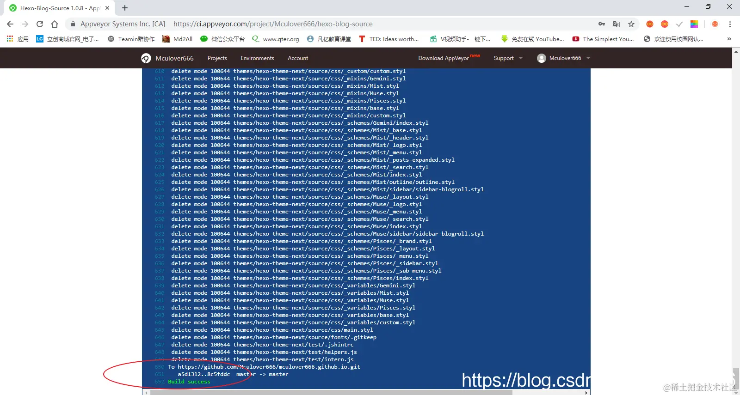Open the www.qter.org bookmark
This screenshot has height=395, width=740.
point(276,39)
